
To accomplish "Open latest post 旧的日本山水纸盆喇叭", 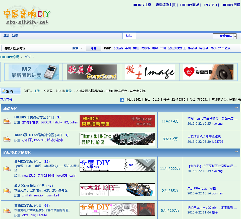I will pyautogui.click(x=212, y=208).
